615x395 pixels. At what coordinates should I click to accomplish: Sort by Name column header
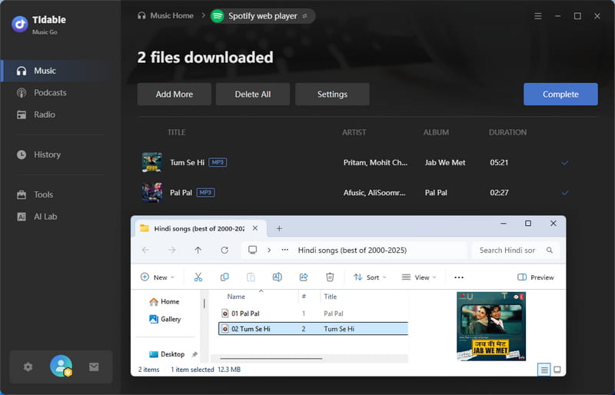(x=236, y=297)
